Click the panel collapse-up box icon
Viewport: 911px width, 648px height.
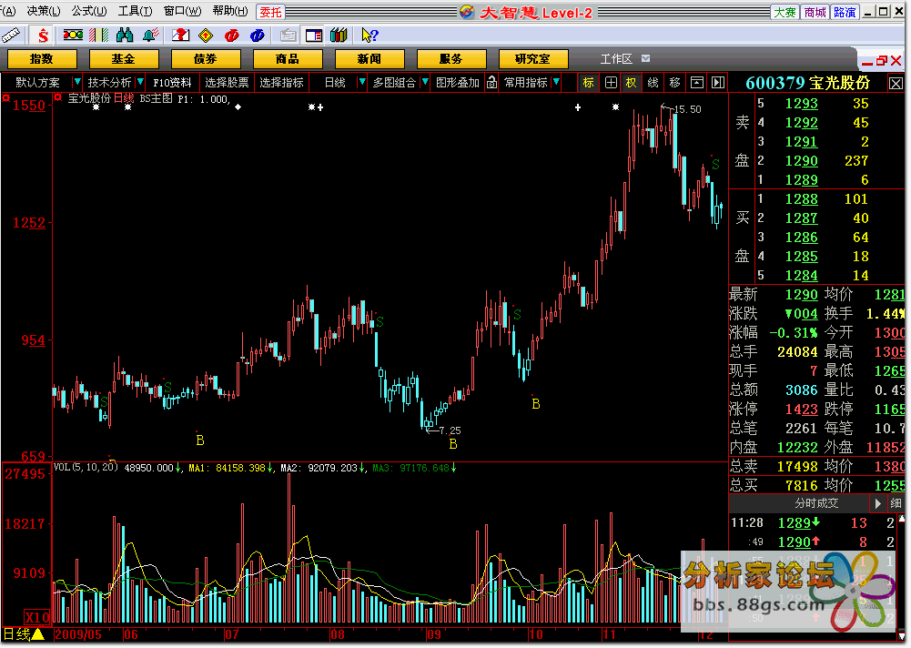(696, 83)
